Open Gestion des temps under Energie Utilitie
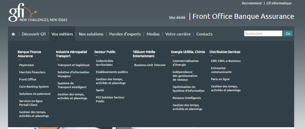The height and width of the screenshot is (129, 305). click(x=188, y=107)
